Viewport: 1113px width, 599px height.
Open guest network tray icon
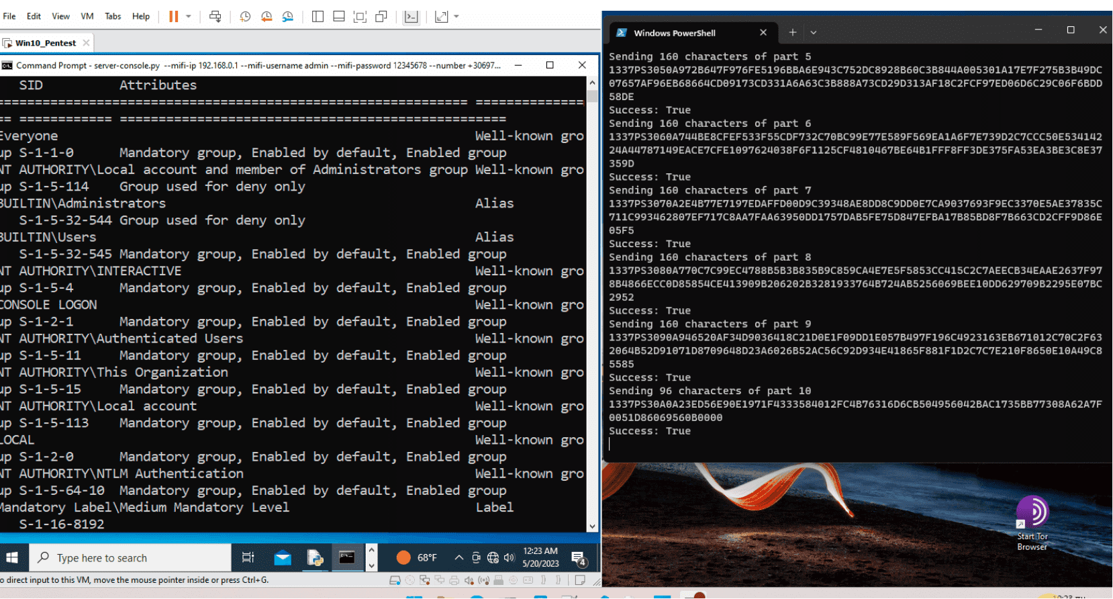click(493, 557)
